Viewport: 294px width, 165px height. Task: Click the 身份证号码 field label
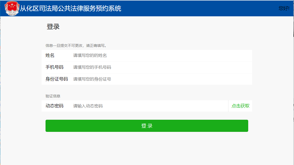tap(57, 79)
